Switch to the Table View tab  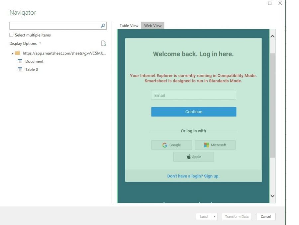(129, 26)
